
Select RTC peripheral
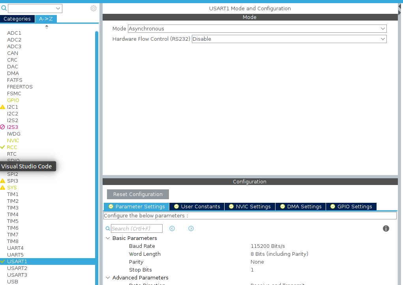[x=12, y=154]
